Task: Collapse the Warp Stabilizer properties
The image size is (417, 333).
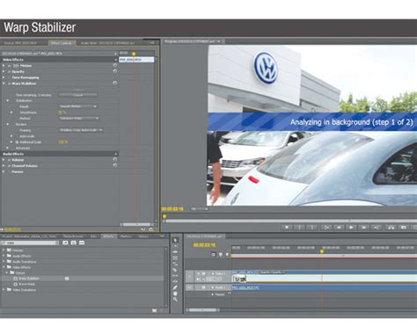Action: (4, 83)
